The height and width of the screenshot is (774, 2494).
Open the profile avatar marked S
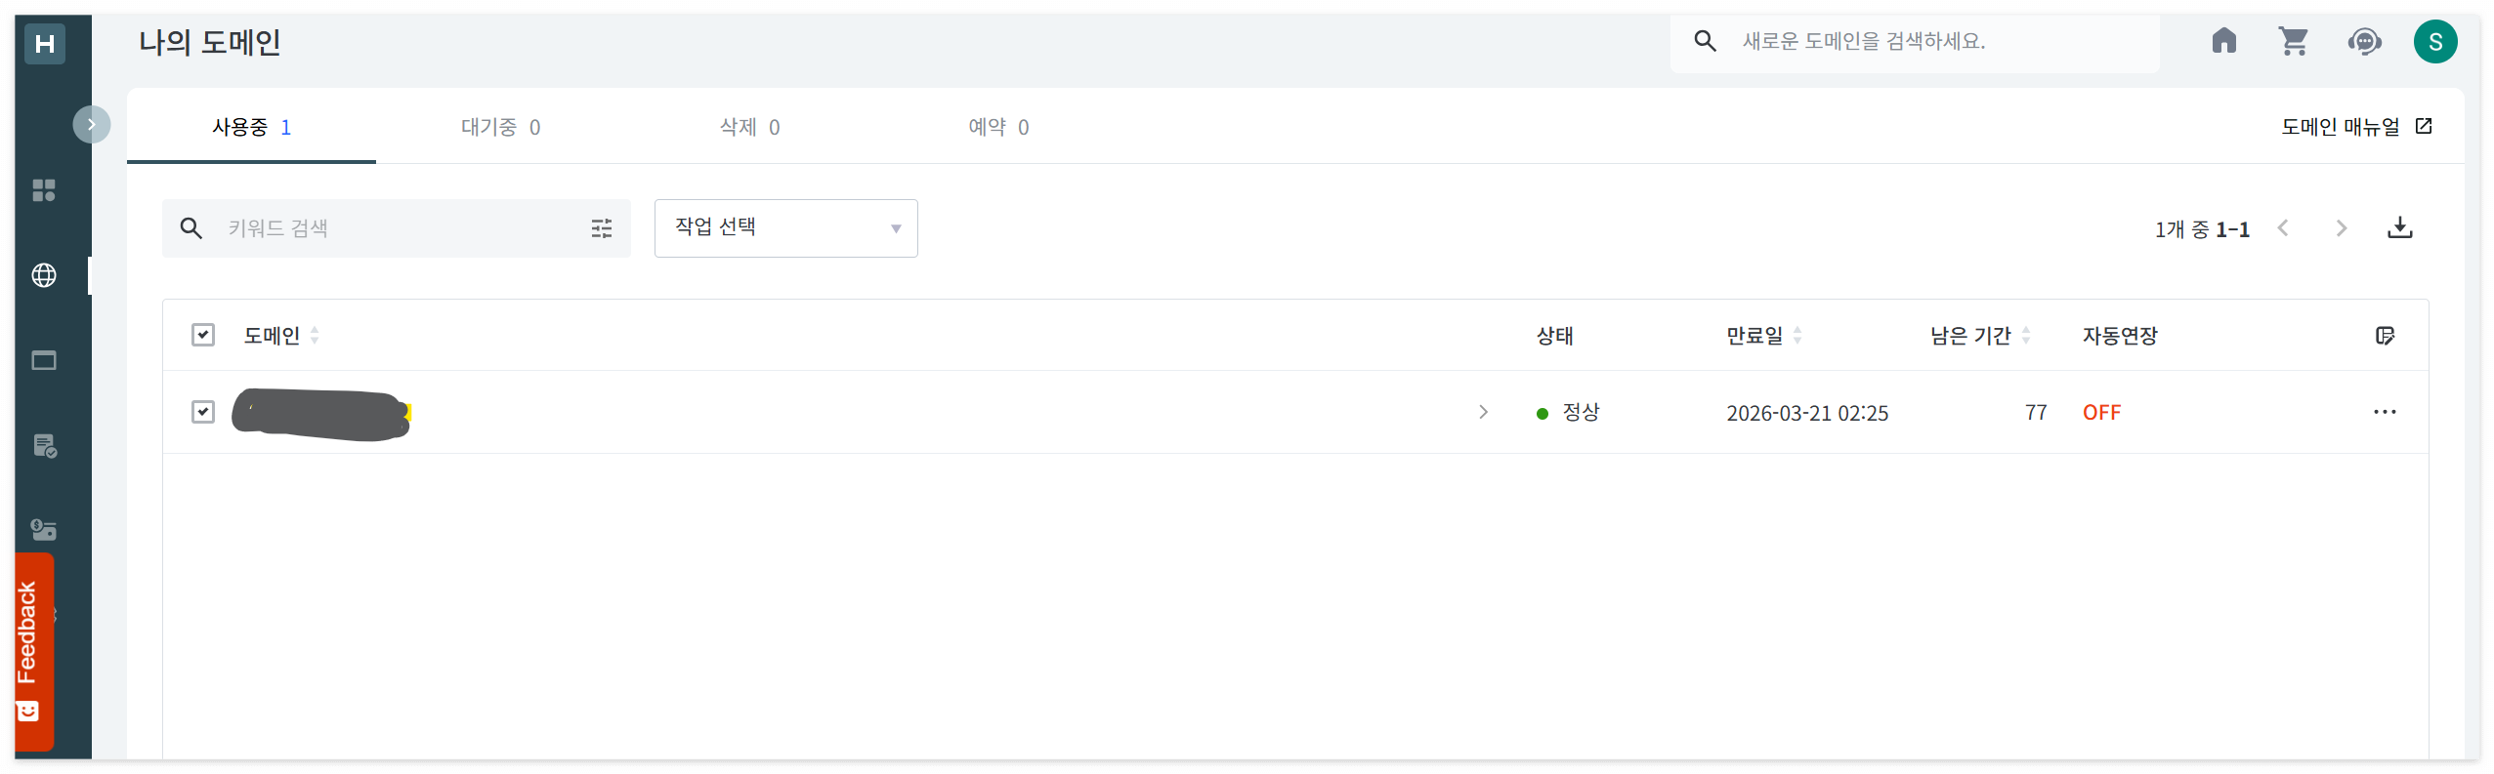pyautogui.click(x=2436, y=41)
